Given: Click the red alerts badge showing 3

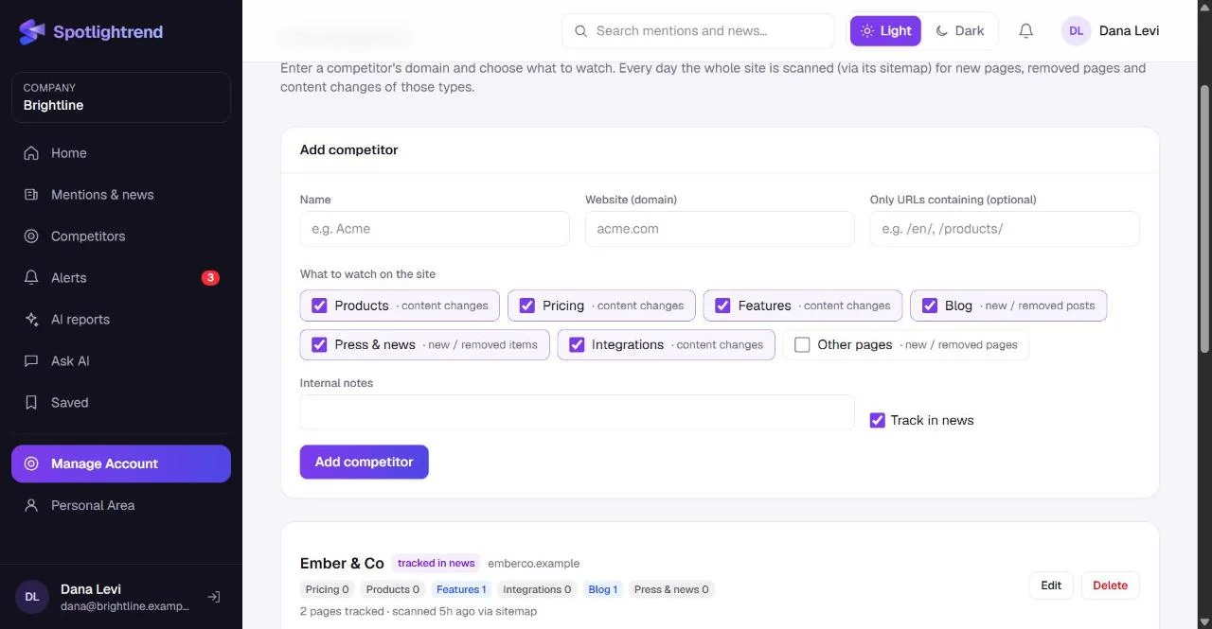Looking at the screenshot, I should click(210, 278).
